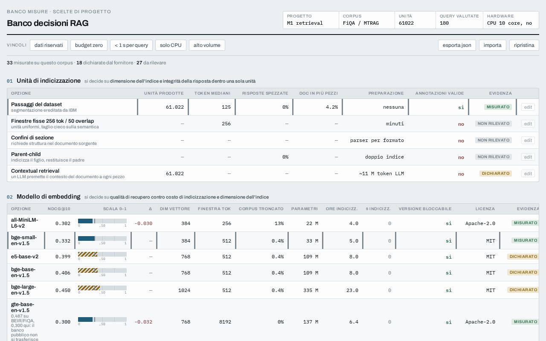Edit the "Parent-child" option
The image size is (546, 341).
click(528, 157)
